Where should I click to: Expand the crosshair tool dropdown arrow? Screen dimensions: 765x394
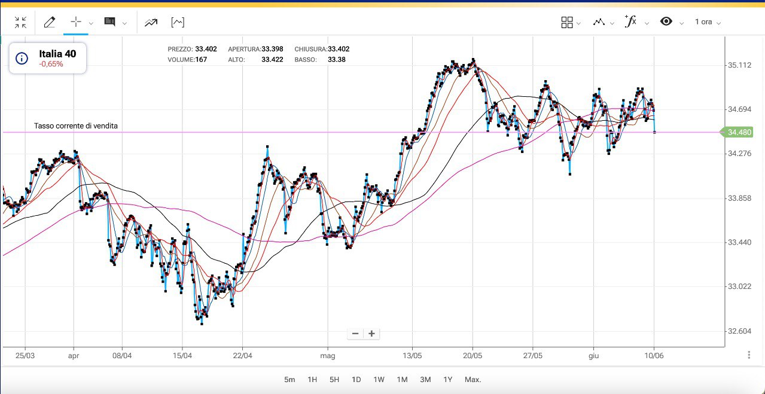coord(91,23)
